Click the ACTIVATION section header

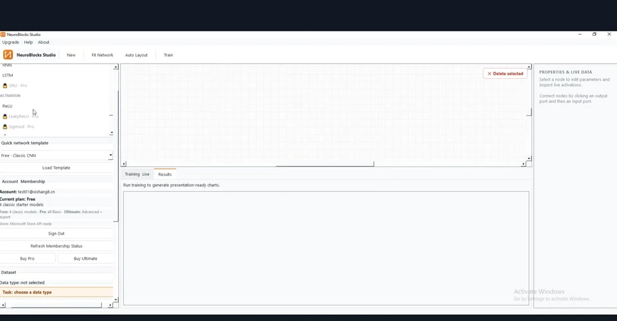10,96
